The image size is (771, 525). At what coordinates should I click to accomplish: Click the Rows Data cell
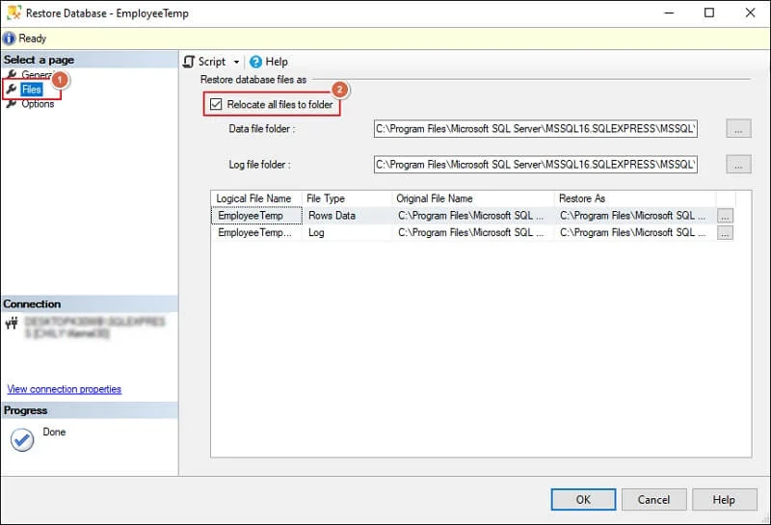point(347,216)
